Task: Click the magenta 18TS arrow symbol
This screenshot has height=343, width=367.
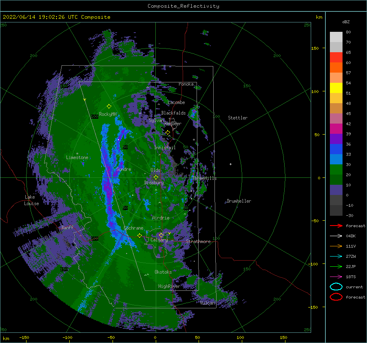Action: coord(336,277)
